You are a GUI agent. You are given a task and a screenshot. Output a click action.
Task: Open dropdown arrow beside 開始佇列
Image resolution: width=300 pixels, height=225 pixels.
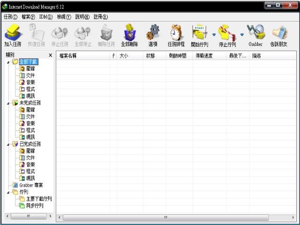(214, 34)
